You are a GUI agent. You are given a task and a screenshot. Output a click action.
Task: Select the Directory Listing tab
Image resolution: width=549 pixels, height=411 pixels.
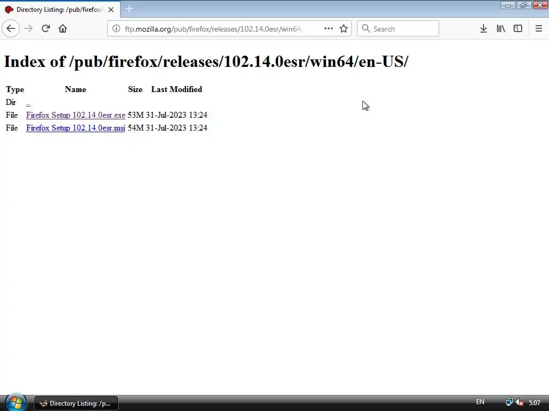click(60, 10)
